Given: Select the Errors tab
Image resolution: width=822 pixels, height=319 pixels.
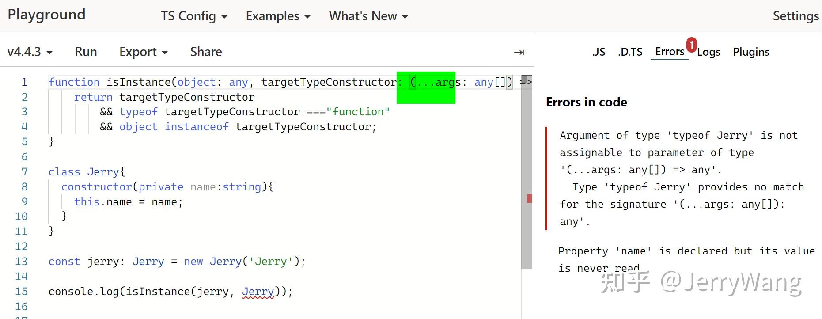Looking at the screenshot, I should click(x=670, y=52).
